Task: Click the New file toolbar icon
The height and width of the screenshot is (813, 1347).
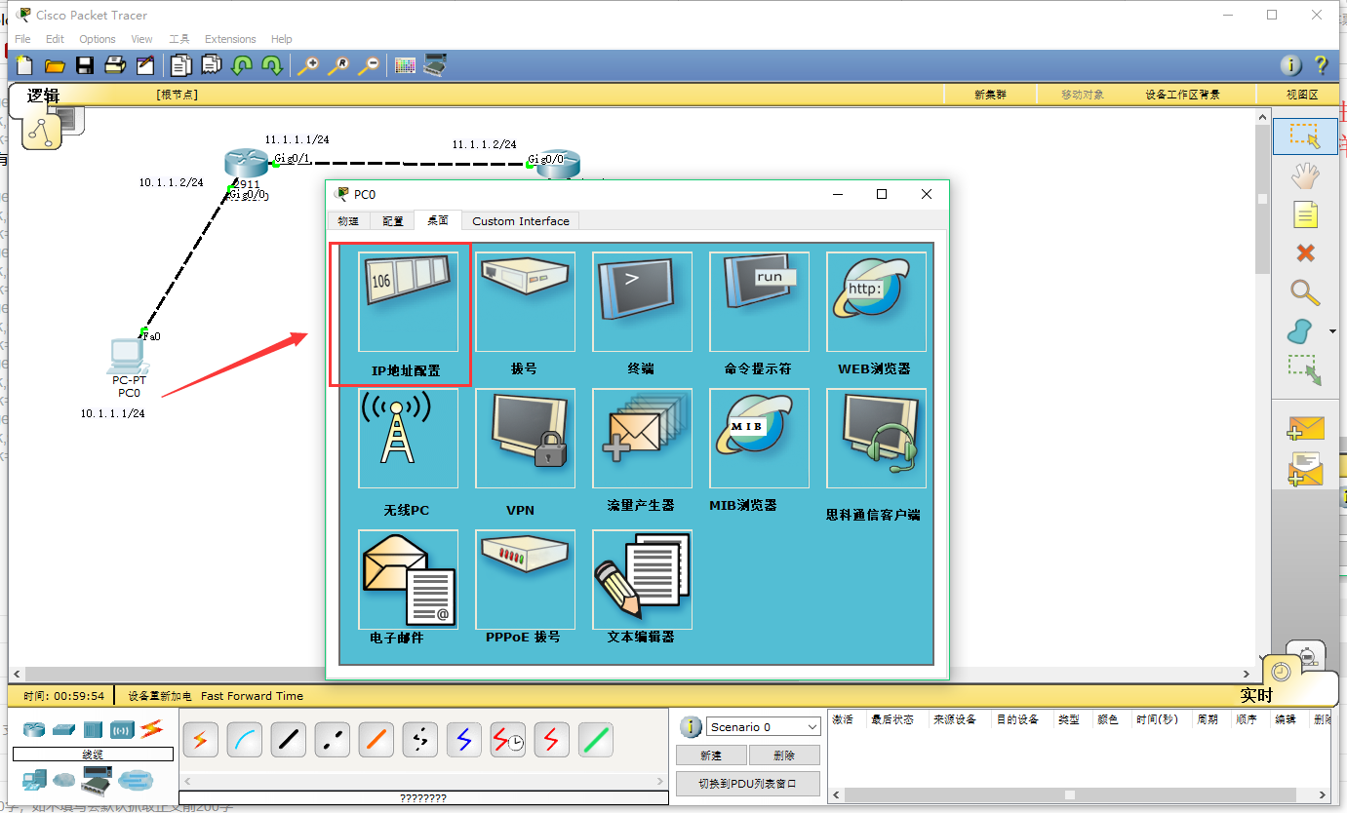Action: click(24, 65)
